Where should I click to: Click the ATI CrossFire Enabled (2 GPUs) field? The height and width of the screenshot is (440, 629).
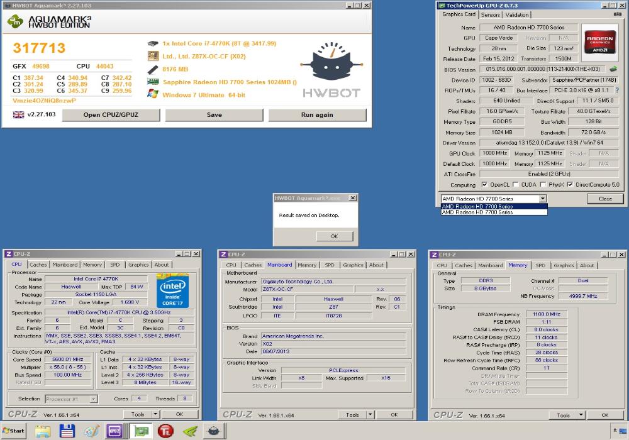coord(549,174)
